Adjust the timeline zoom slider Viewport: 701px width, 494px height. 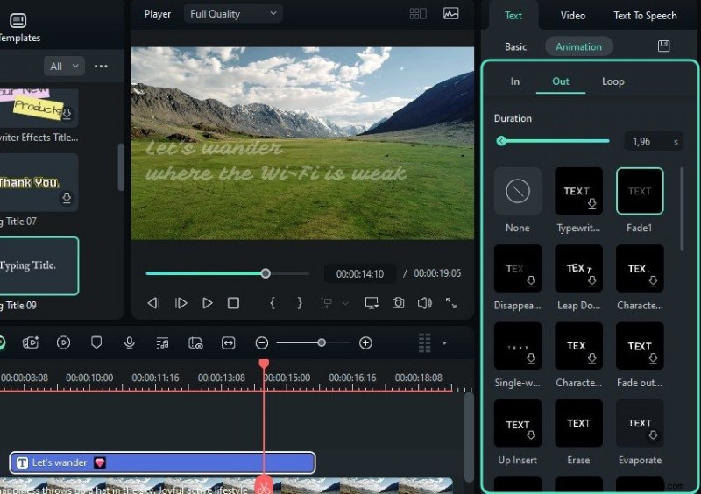(314, 342)
